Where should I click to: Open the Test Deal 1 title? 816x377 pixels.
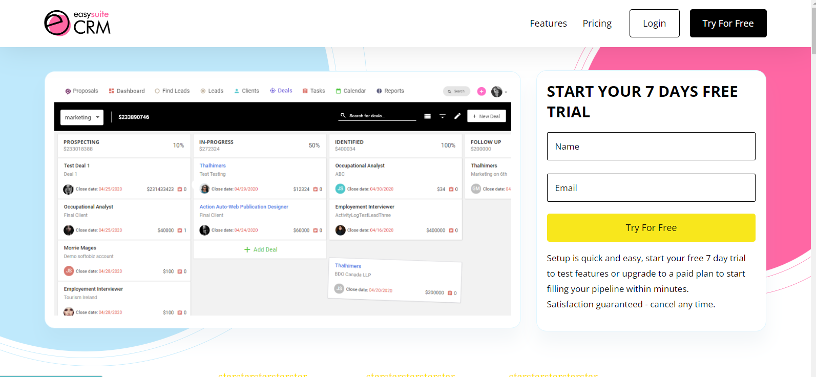coord(77,166)
